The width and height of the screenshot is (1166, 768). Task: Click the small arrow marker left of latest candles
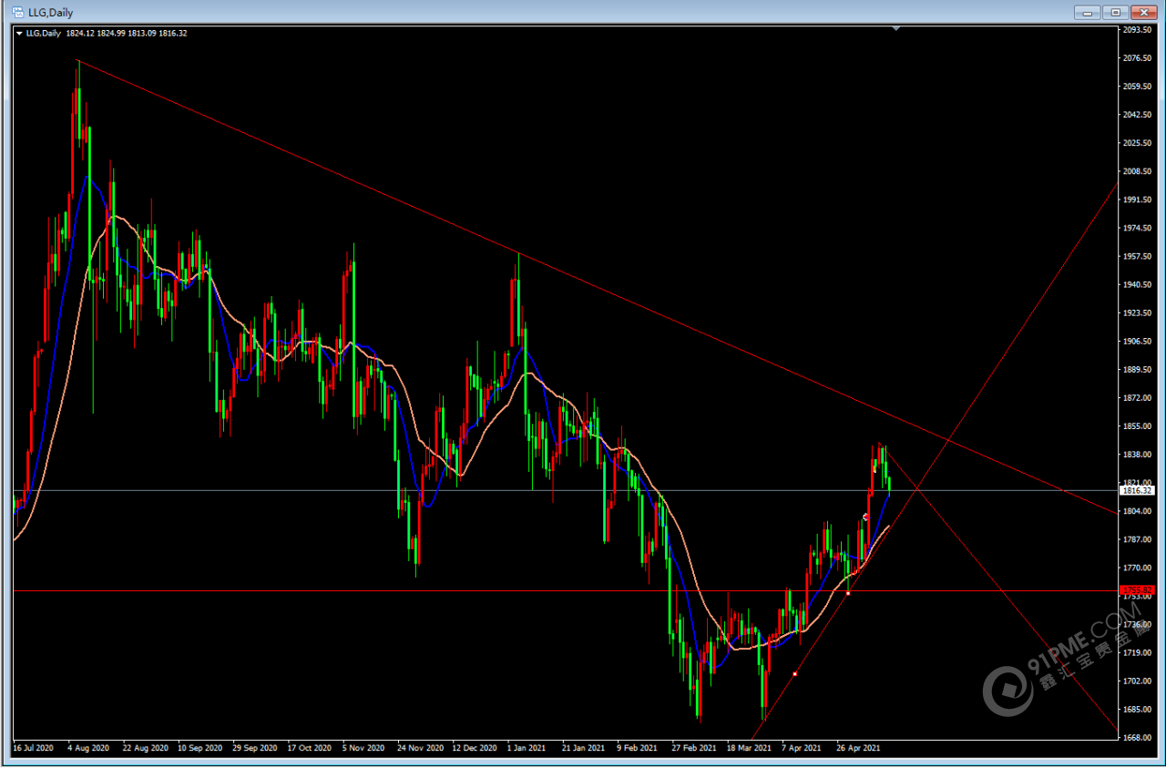point(865,517)
